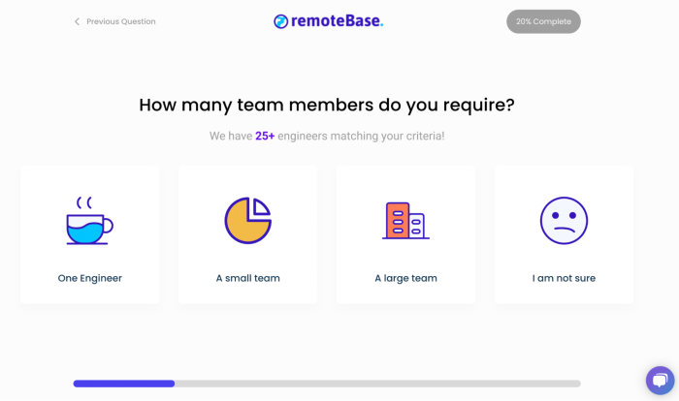Click the 25+ engineers count text
The height and width of the screenshot is (401, 679).
[x=265, y=137]
